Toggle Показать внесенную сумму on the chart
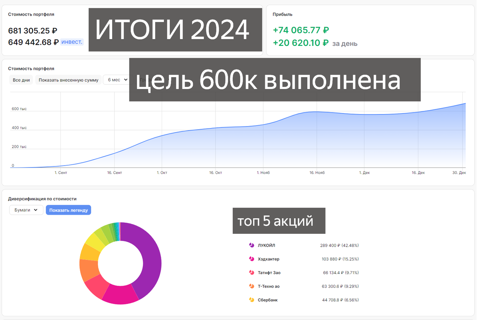 coord(68,79)
